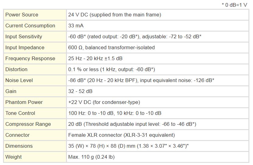Click the Power Source label cell
The height and width of the screenshot is (165, 253).
click(x=35, y=15)
